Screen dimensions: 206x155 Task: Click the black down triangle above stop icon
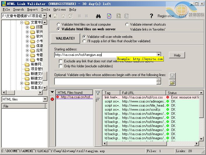point(52,92)
